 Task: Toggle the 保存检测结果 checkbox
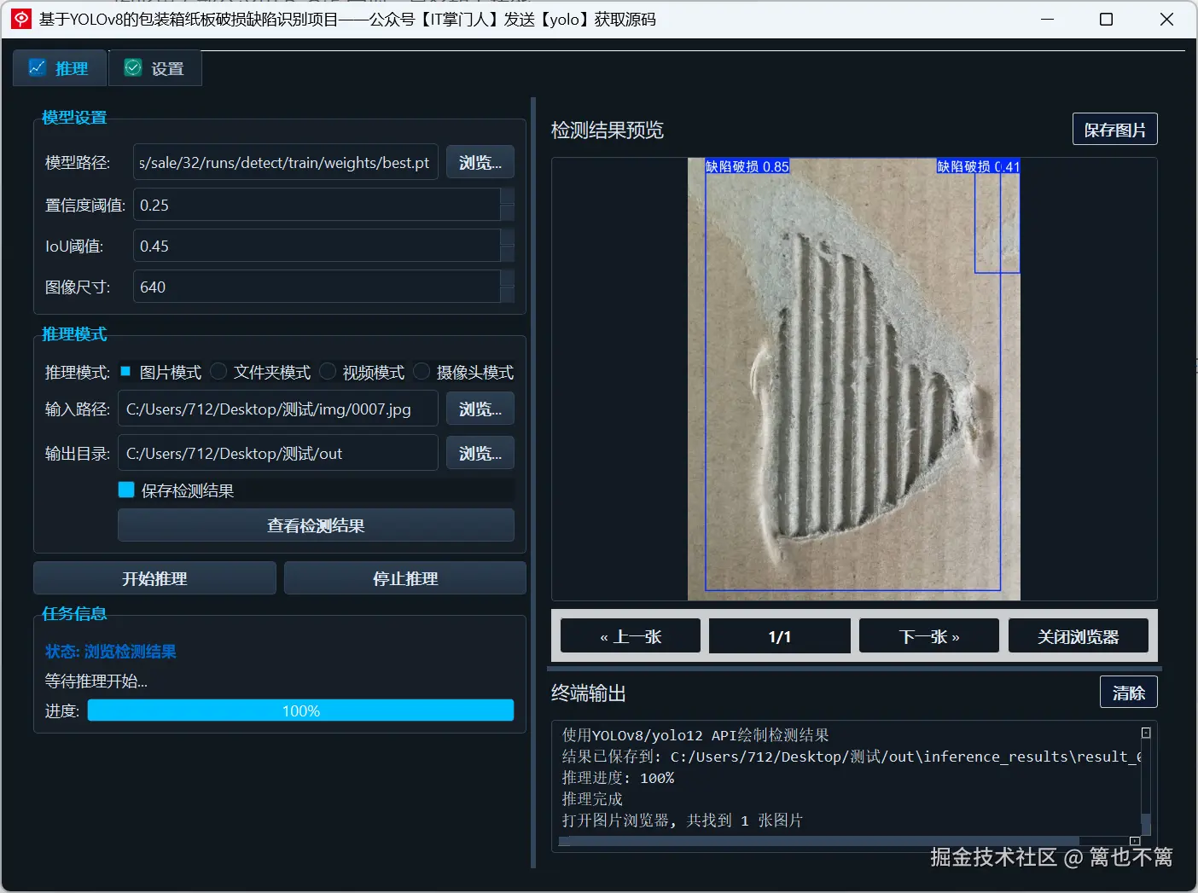pyautogui.click(x=126, y=490)
